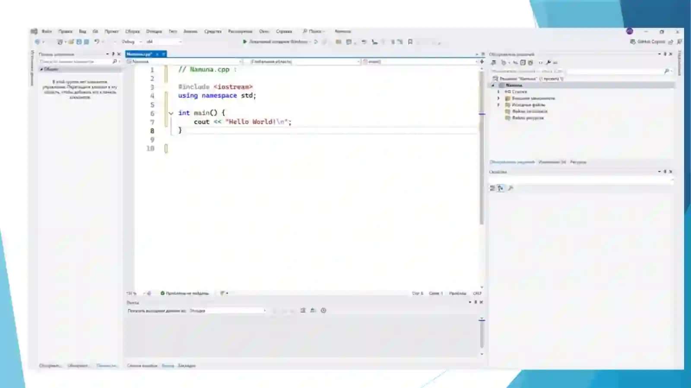Open the Сборка menu

point(132,31)
